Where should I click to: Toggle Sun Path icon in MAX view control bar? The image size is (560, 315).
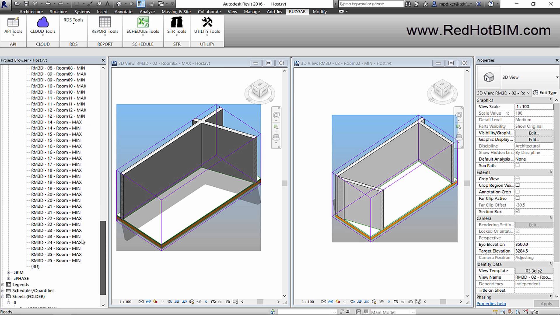pos(155,302)
